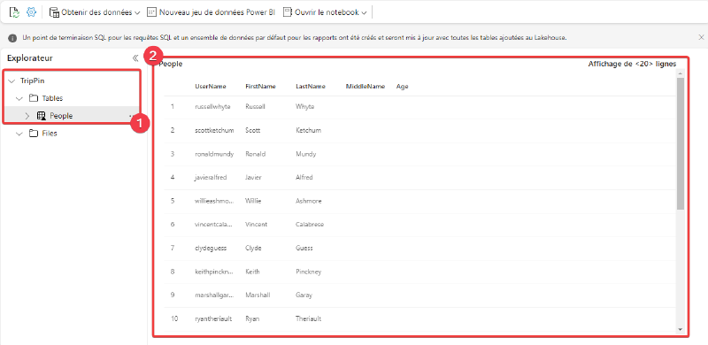Click the Guess last name cell
Viewport: 708px width, 345px height.
click(304, 248)
